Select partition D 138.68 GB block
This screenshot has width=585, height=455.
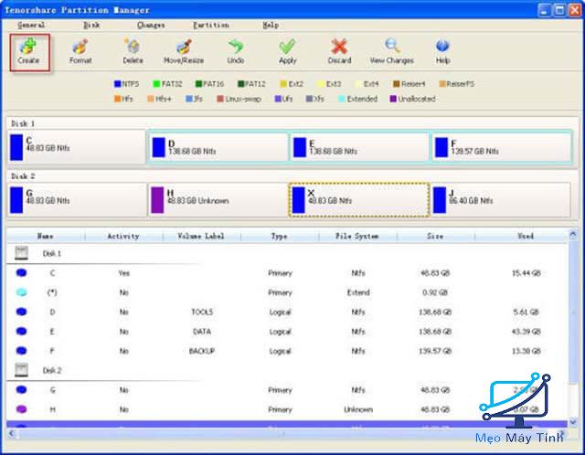pyautogui.click(x=218, y=147)
